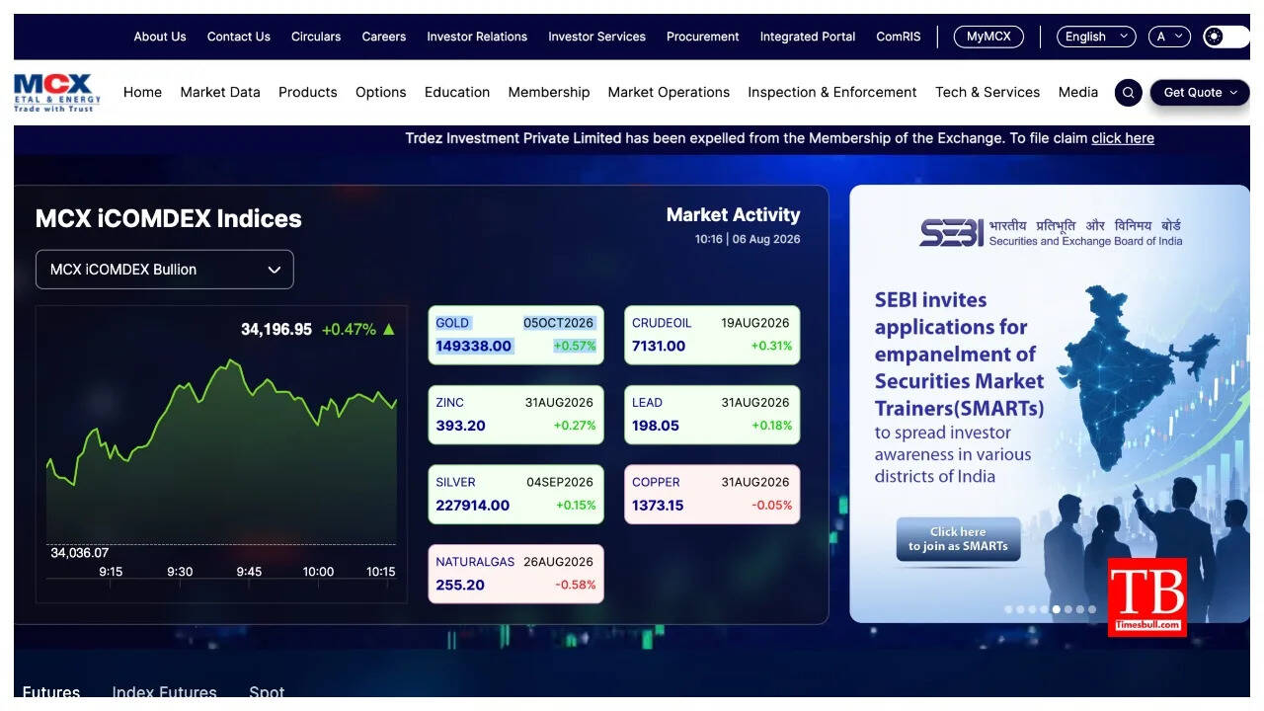
Task: Go to Contact Us
Action: pyautogui.click(x=239, y=37)
